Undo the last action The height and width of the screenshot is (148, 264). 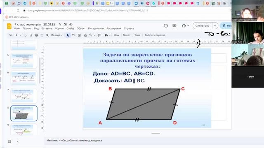(26, 35)
